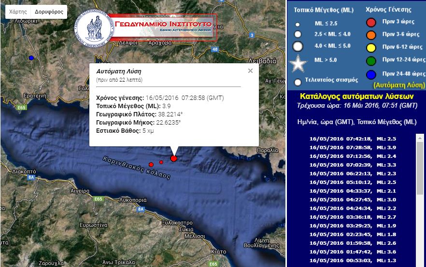The height and width of the screenshot is (267, 426).
Task: Click the Τελευταίος σεισμός legend circle
Action: [298, 82]
